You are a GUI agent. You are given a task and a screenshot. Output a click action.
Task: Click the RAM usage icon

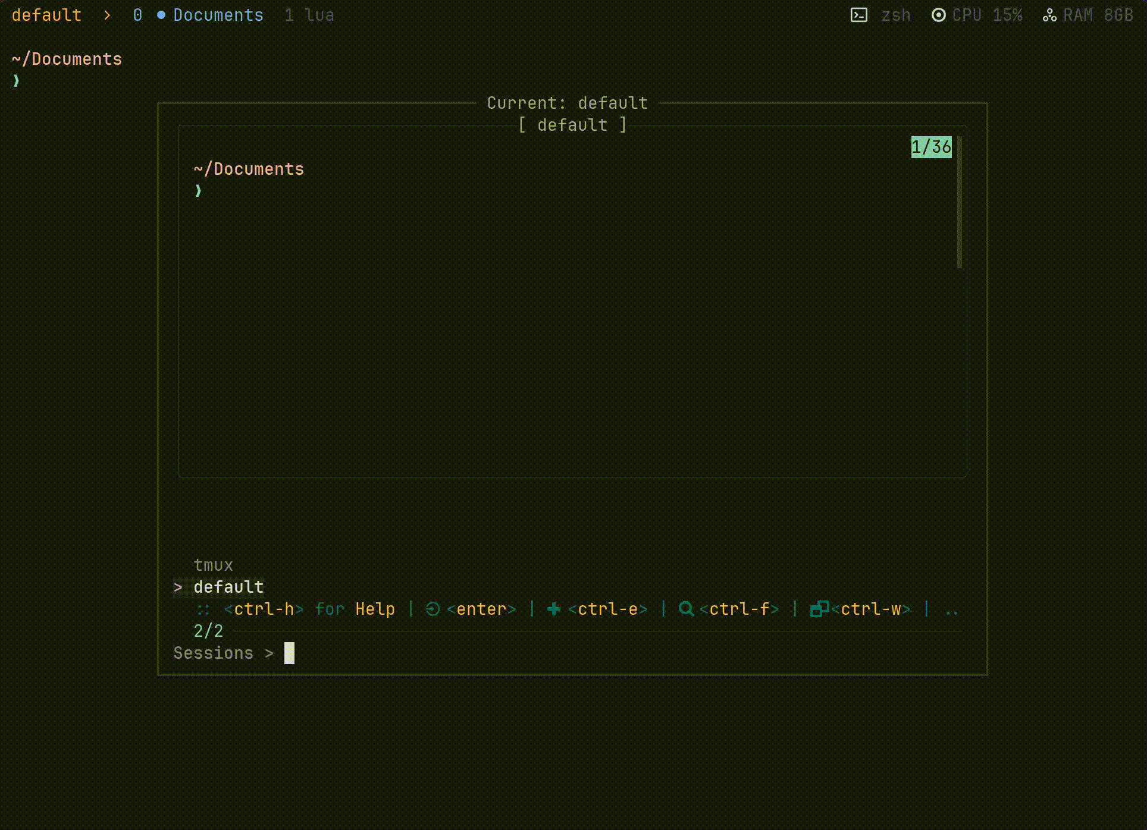(1049, 15)
